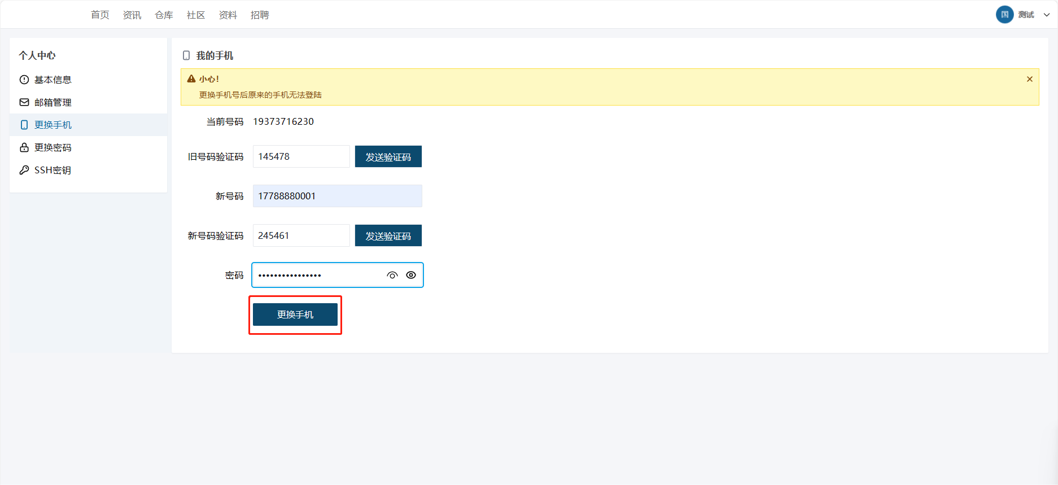
Task: Click the key icon beside SSH密钥
Action: point(24,170)
